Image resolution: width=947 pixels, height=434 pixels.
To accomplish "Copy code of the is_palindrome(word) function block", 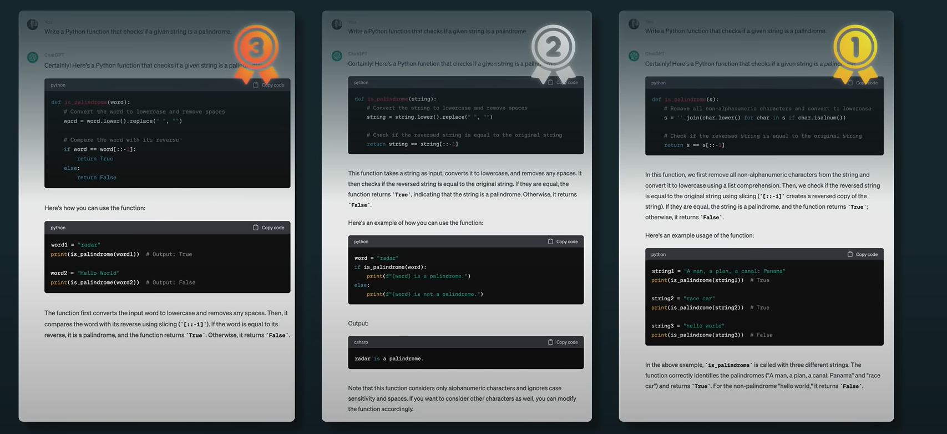I will (x=269, y=85).
